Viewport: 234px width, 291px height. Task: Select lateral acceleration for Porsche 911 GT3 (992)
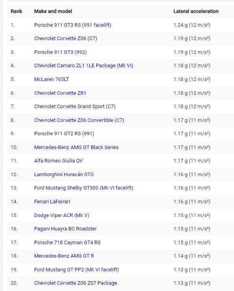pyautogui.click(x=192, y=52)
